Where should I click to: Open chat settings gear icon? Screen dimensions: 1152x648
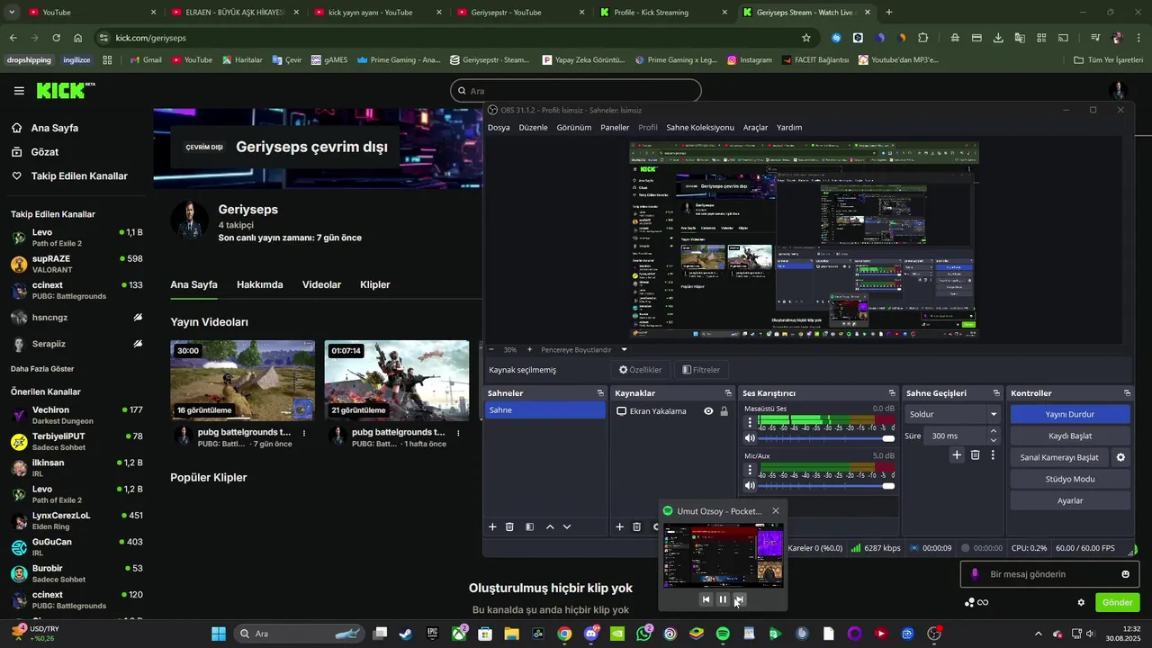click(1081, 602)
